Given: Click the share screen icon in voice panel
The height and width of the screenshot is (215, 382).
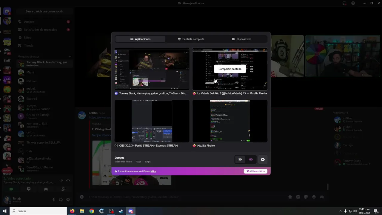Looking at the screenshot, I should pos(29,189).
